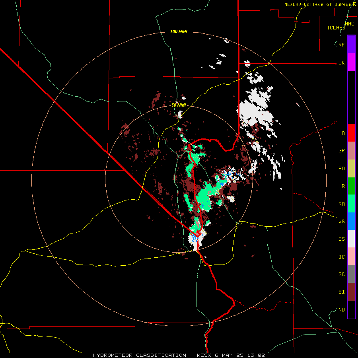Click the GC legend label
This screenshot has height=358, width=358.
click(342, 274)
